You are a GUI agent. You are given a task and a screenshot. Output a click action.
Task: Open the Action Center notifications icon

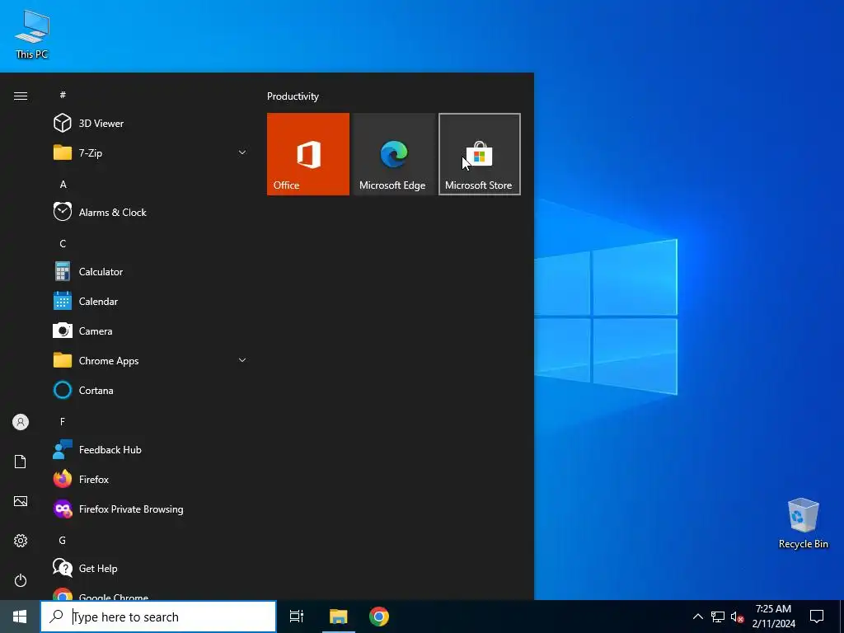[817, 617]
